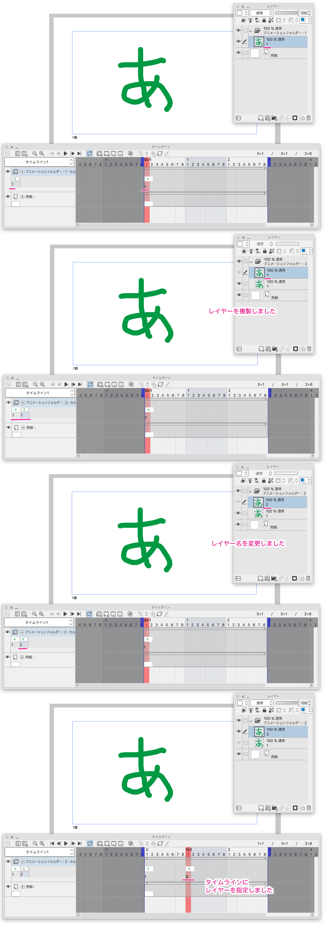Click new animation cel icon in アニメーションフォルダー：1：セル timeline
The width and height of the screenshot is (328, 925).
[x=106, y=153]
